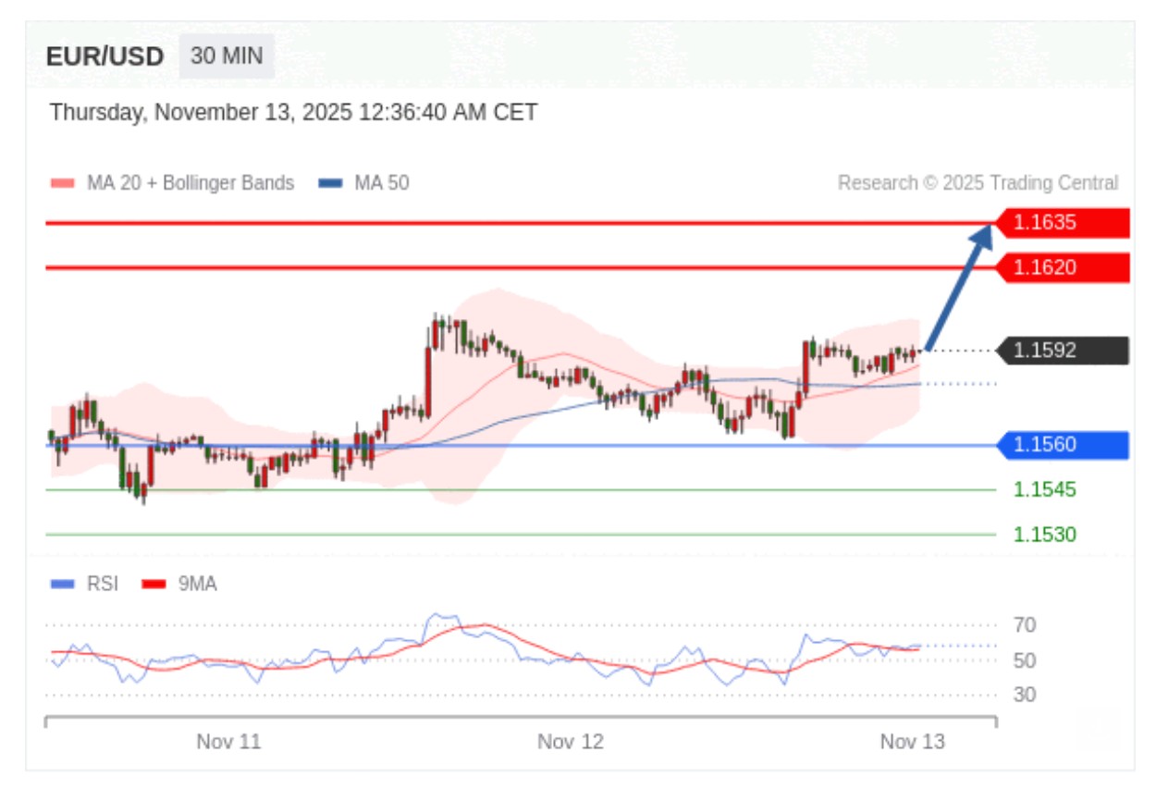Viewport: 1156px width, 801px height.
Task: Click the EUR/USD pair title
Action: tap(105, 57)
